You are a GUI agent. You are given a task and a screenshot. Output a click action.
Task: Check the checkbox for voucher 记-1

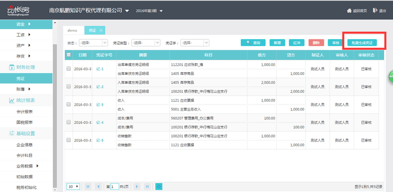[x=68, y=68]
